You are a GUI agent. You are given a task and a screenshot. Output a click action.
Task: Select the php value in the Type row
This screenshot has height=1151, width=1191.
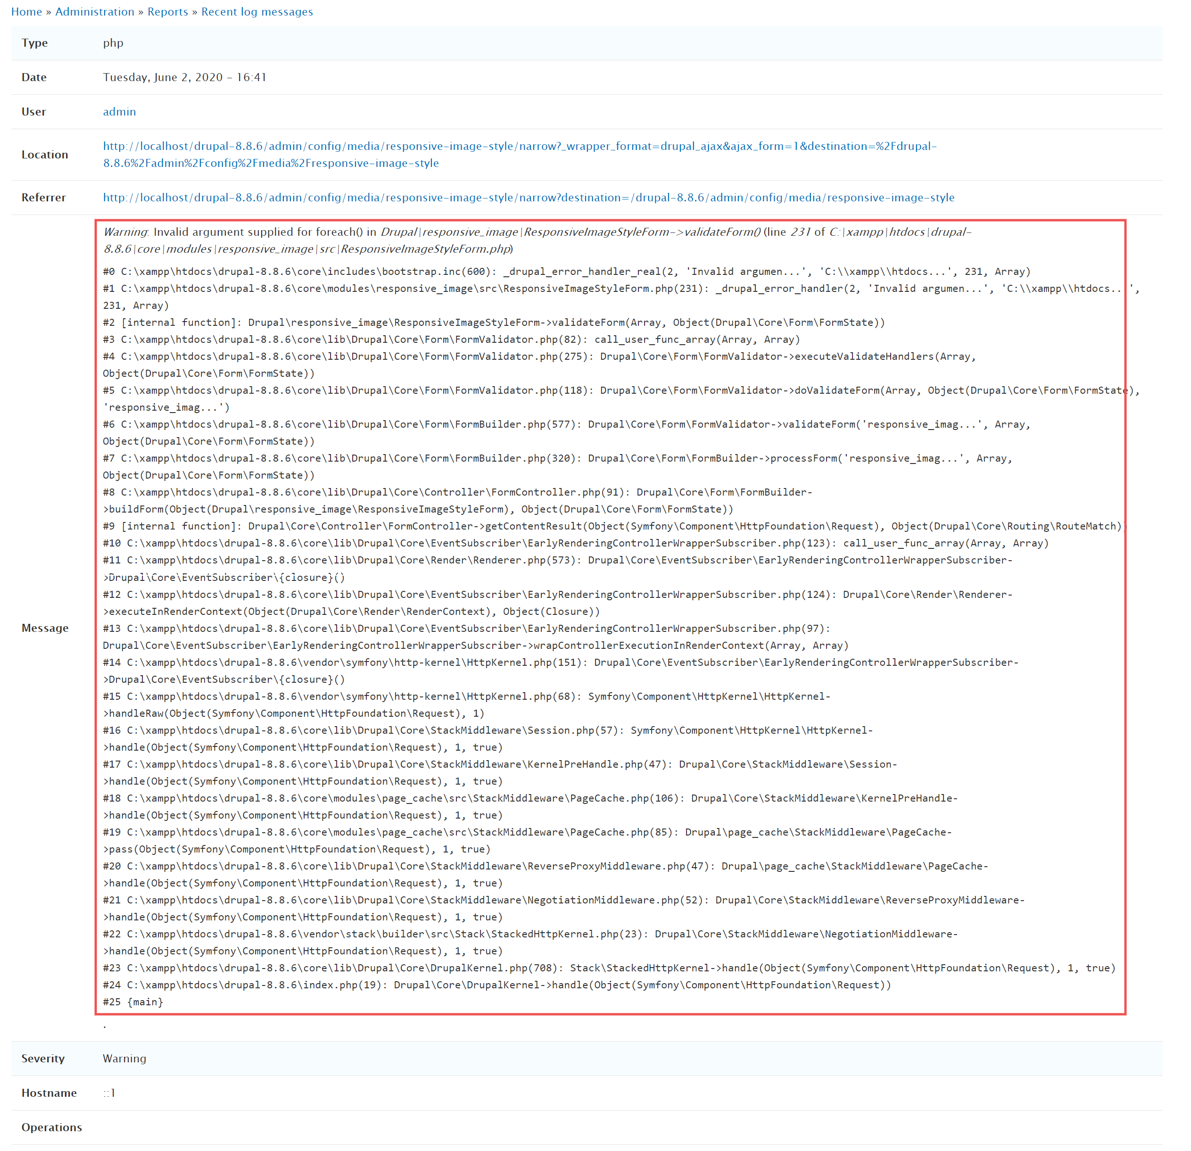click(113, 42)
